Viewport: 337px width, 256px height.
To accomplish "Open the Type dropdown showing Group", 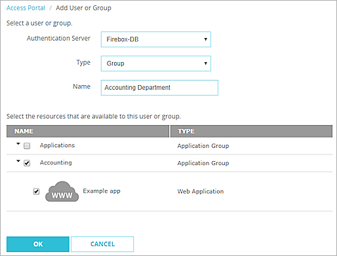I will coord(156,64).
